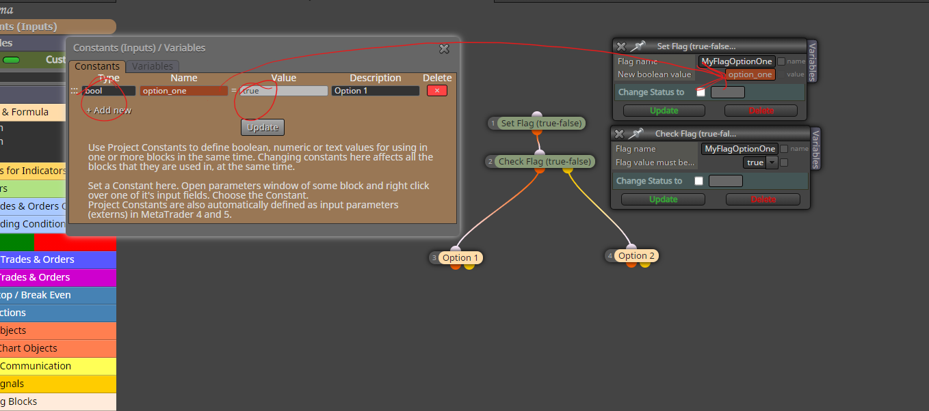
Task: Click Delete in the Set Flag panel
Action: point(761,111)
